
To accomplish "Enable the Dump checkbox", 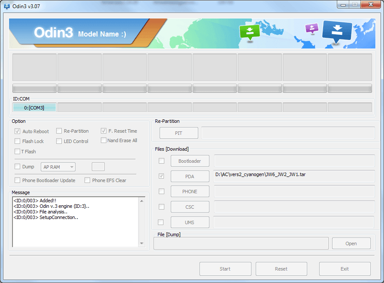I will 18,167.
